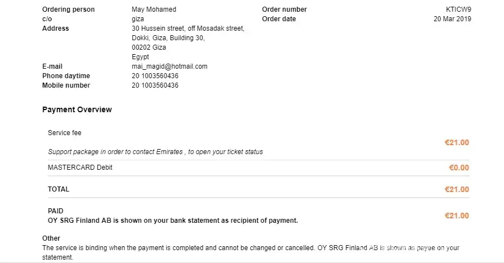504x263 pixels.
Task: Click the Other section heading
Action: [x=51, y=238]
